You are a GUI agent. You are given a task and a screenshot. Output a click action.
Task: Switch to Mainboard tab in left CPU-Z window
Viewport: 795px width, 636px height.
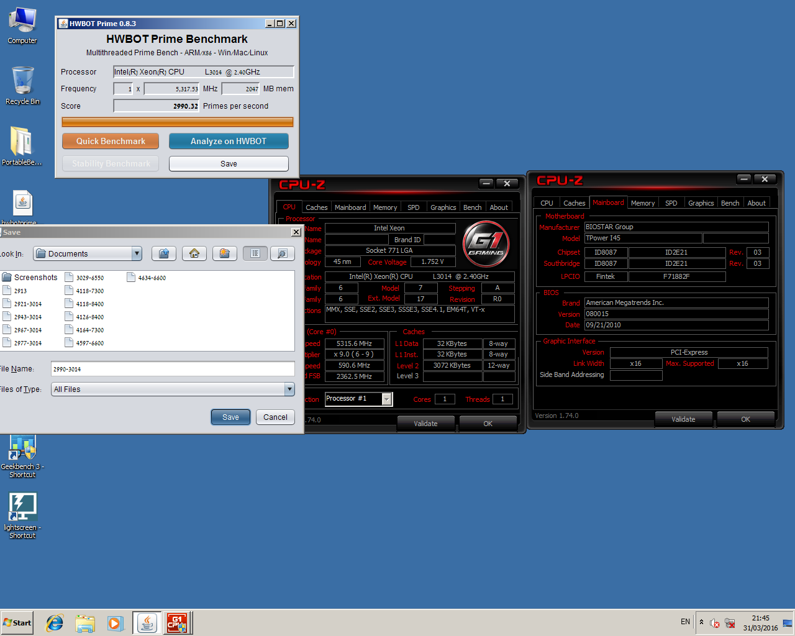[x=350, y=207]
